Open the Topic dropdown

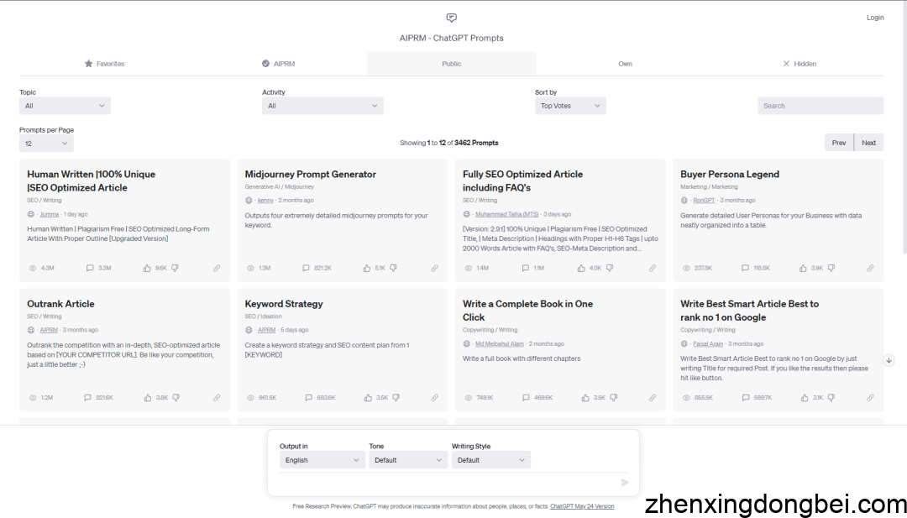coord(65,106)
